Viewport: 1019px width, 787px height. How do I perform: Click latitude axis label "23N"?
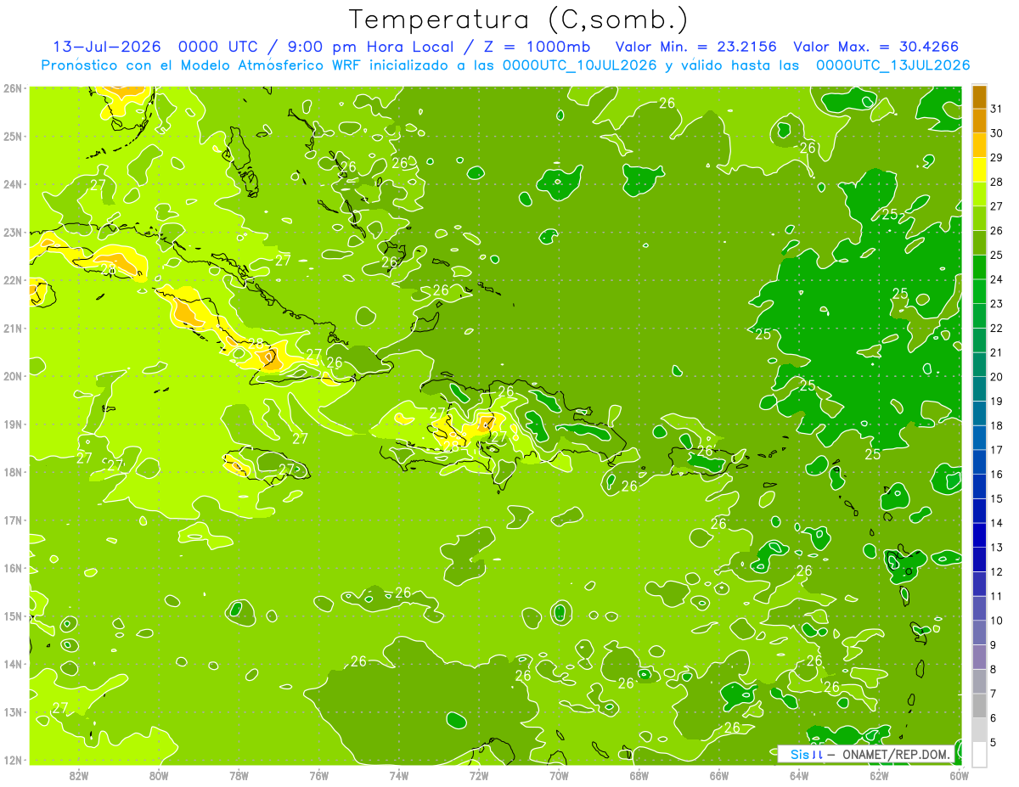point(12,232)
